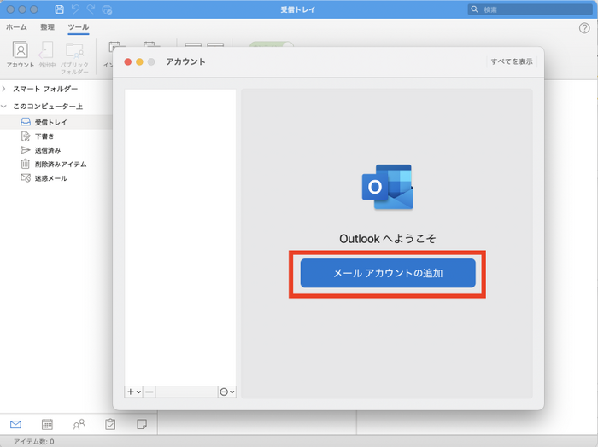
Task: Toggle the green switch behind the dialog
Action: tap(272, 45)
